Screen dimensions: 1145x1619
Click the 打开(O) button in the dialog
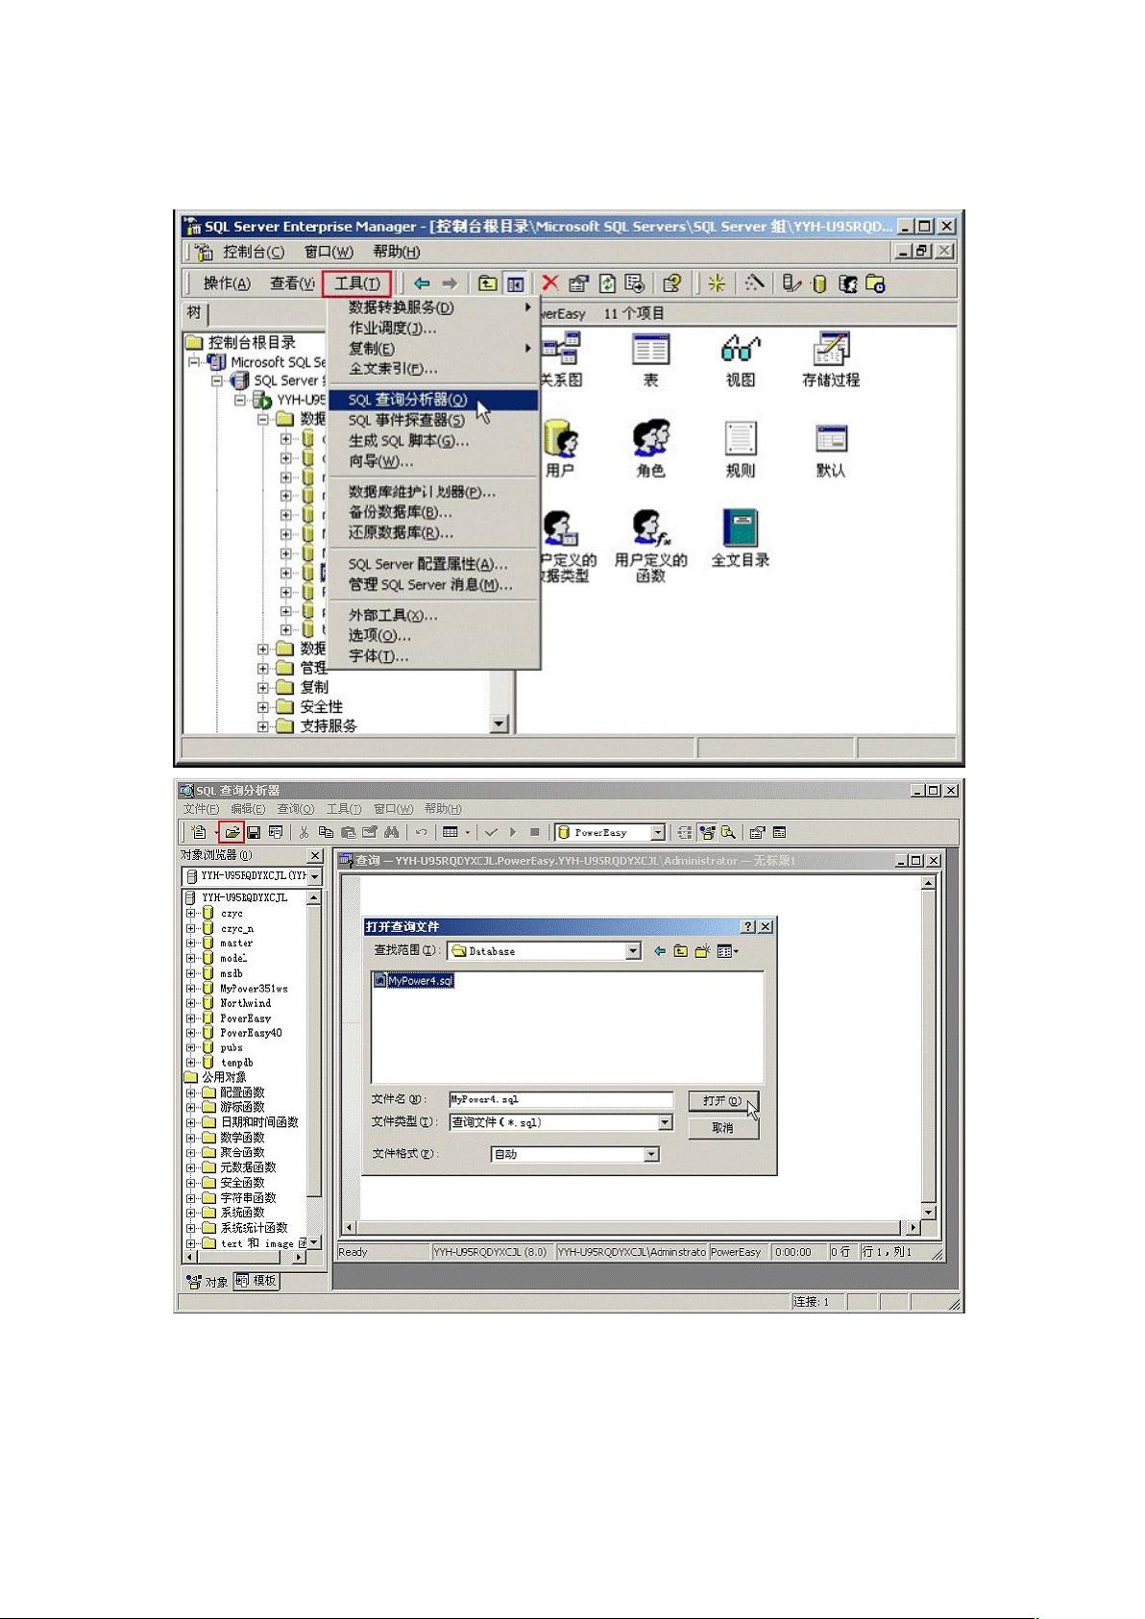[x=723, y=1101]
